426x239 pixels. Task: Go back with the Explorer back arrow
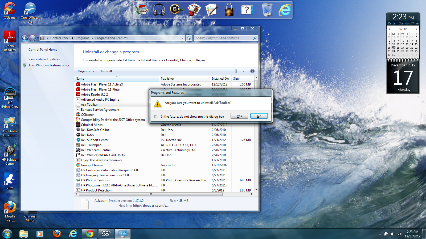click(25, 38)
